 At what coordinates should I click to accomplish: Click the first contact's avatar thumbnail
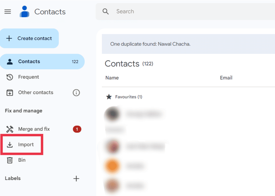tap(112, 114)
